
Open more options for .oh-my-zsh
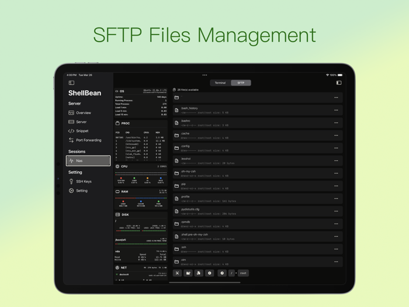click(x=336, y=173)
